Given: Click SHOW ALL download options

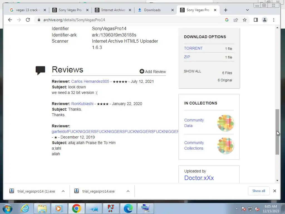Looking at the screenshot, I should 192,71.
